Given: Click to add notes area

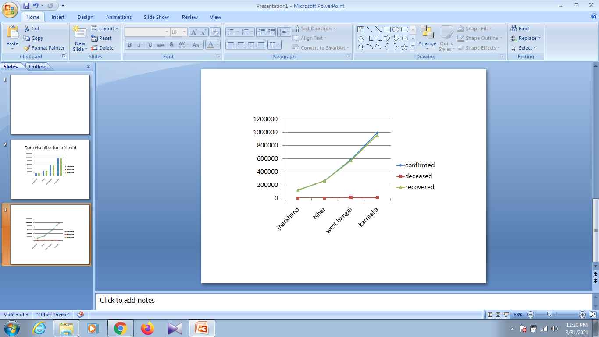Looking at the screenshot, I should point(343,301).
